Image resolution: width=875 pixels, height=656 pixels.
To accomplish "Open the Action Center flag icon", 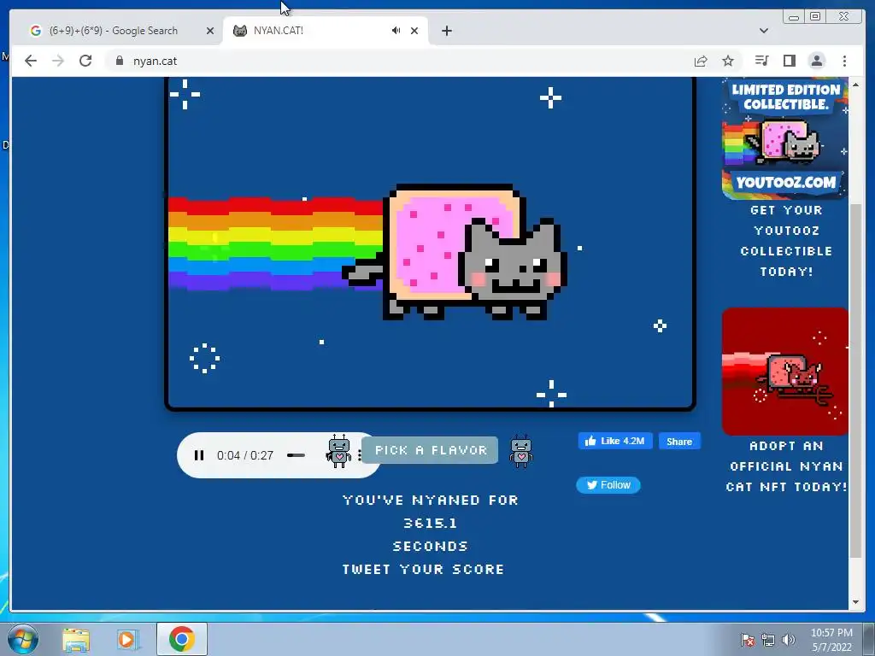I will (747, 640).
